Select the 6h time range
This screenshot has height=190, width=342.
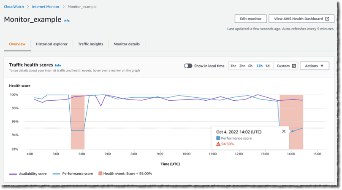(x=250, y=66)
